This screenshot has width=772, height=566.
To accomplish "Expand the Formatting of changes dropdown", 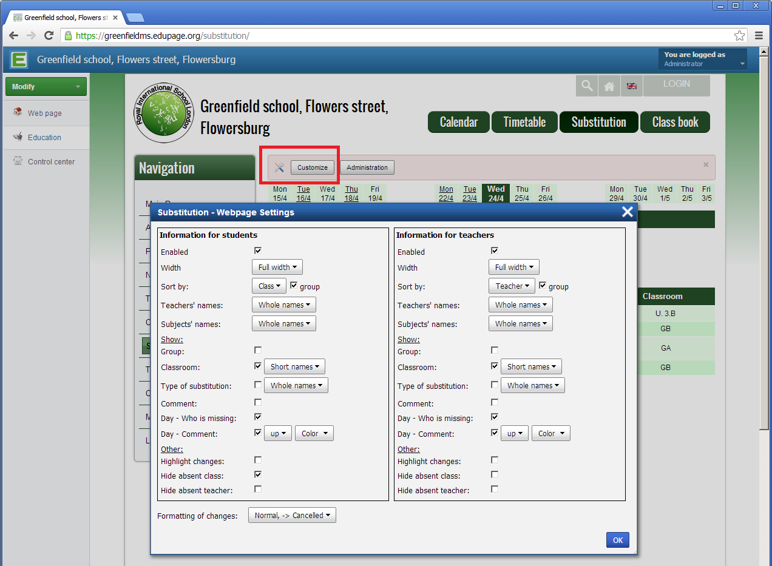I will click(x=292, y=516).
